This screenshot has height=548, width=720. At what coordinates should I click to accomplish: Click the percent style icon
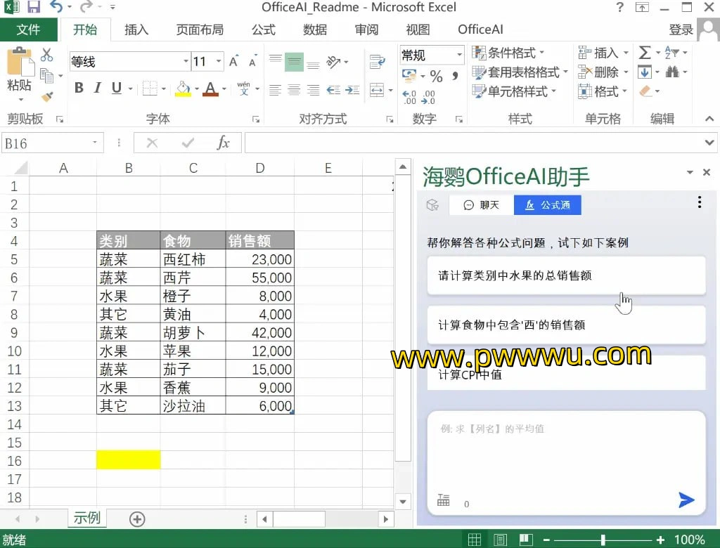coord(436,76)
